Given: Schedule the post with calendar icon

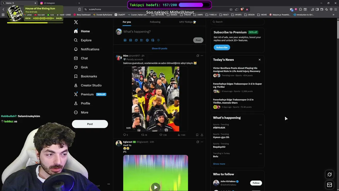Looking at the screenshot, I should coord(153,40).
